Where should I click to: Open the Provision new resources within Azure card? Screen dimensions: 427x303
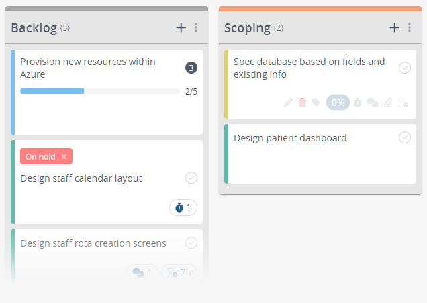coord(87,68)
